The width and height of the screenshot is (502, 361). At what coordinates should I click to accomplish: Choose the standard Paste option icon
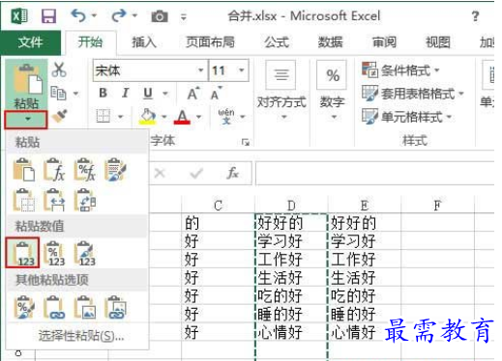[24, 170]
